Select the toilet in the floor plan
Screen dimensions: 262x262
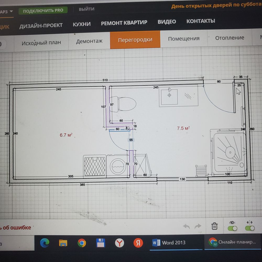click(126, 104)
